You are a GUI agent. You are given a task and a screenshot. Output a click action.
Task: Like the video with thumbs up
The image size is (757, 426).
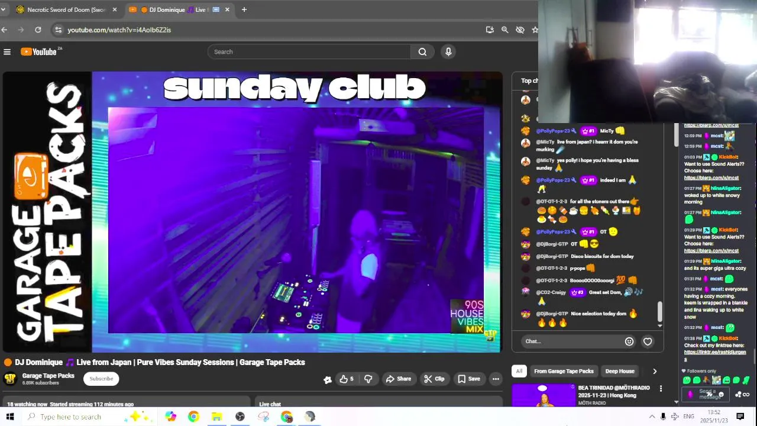point(347,379)
